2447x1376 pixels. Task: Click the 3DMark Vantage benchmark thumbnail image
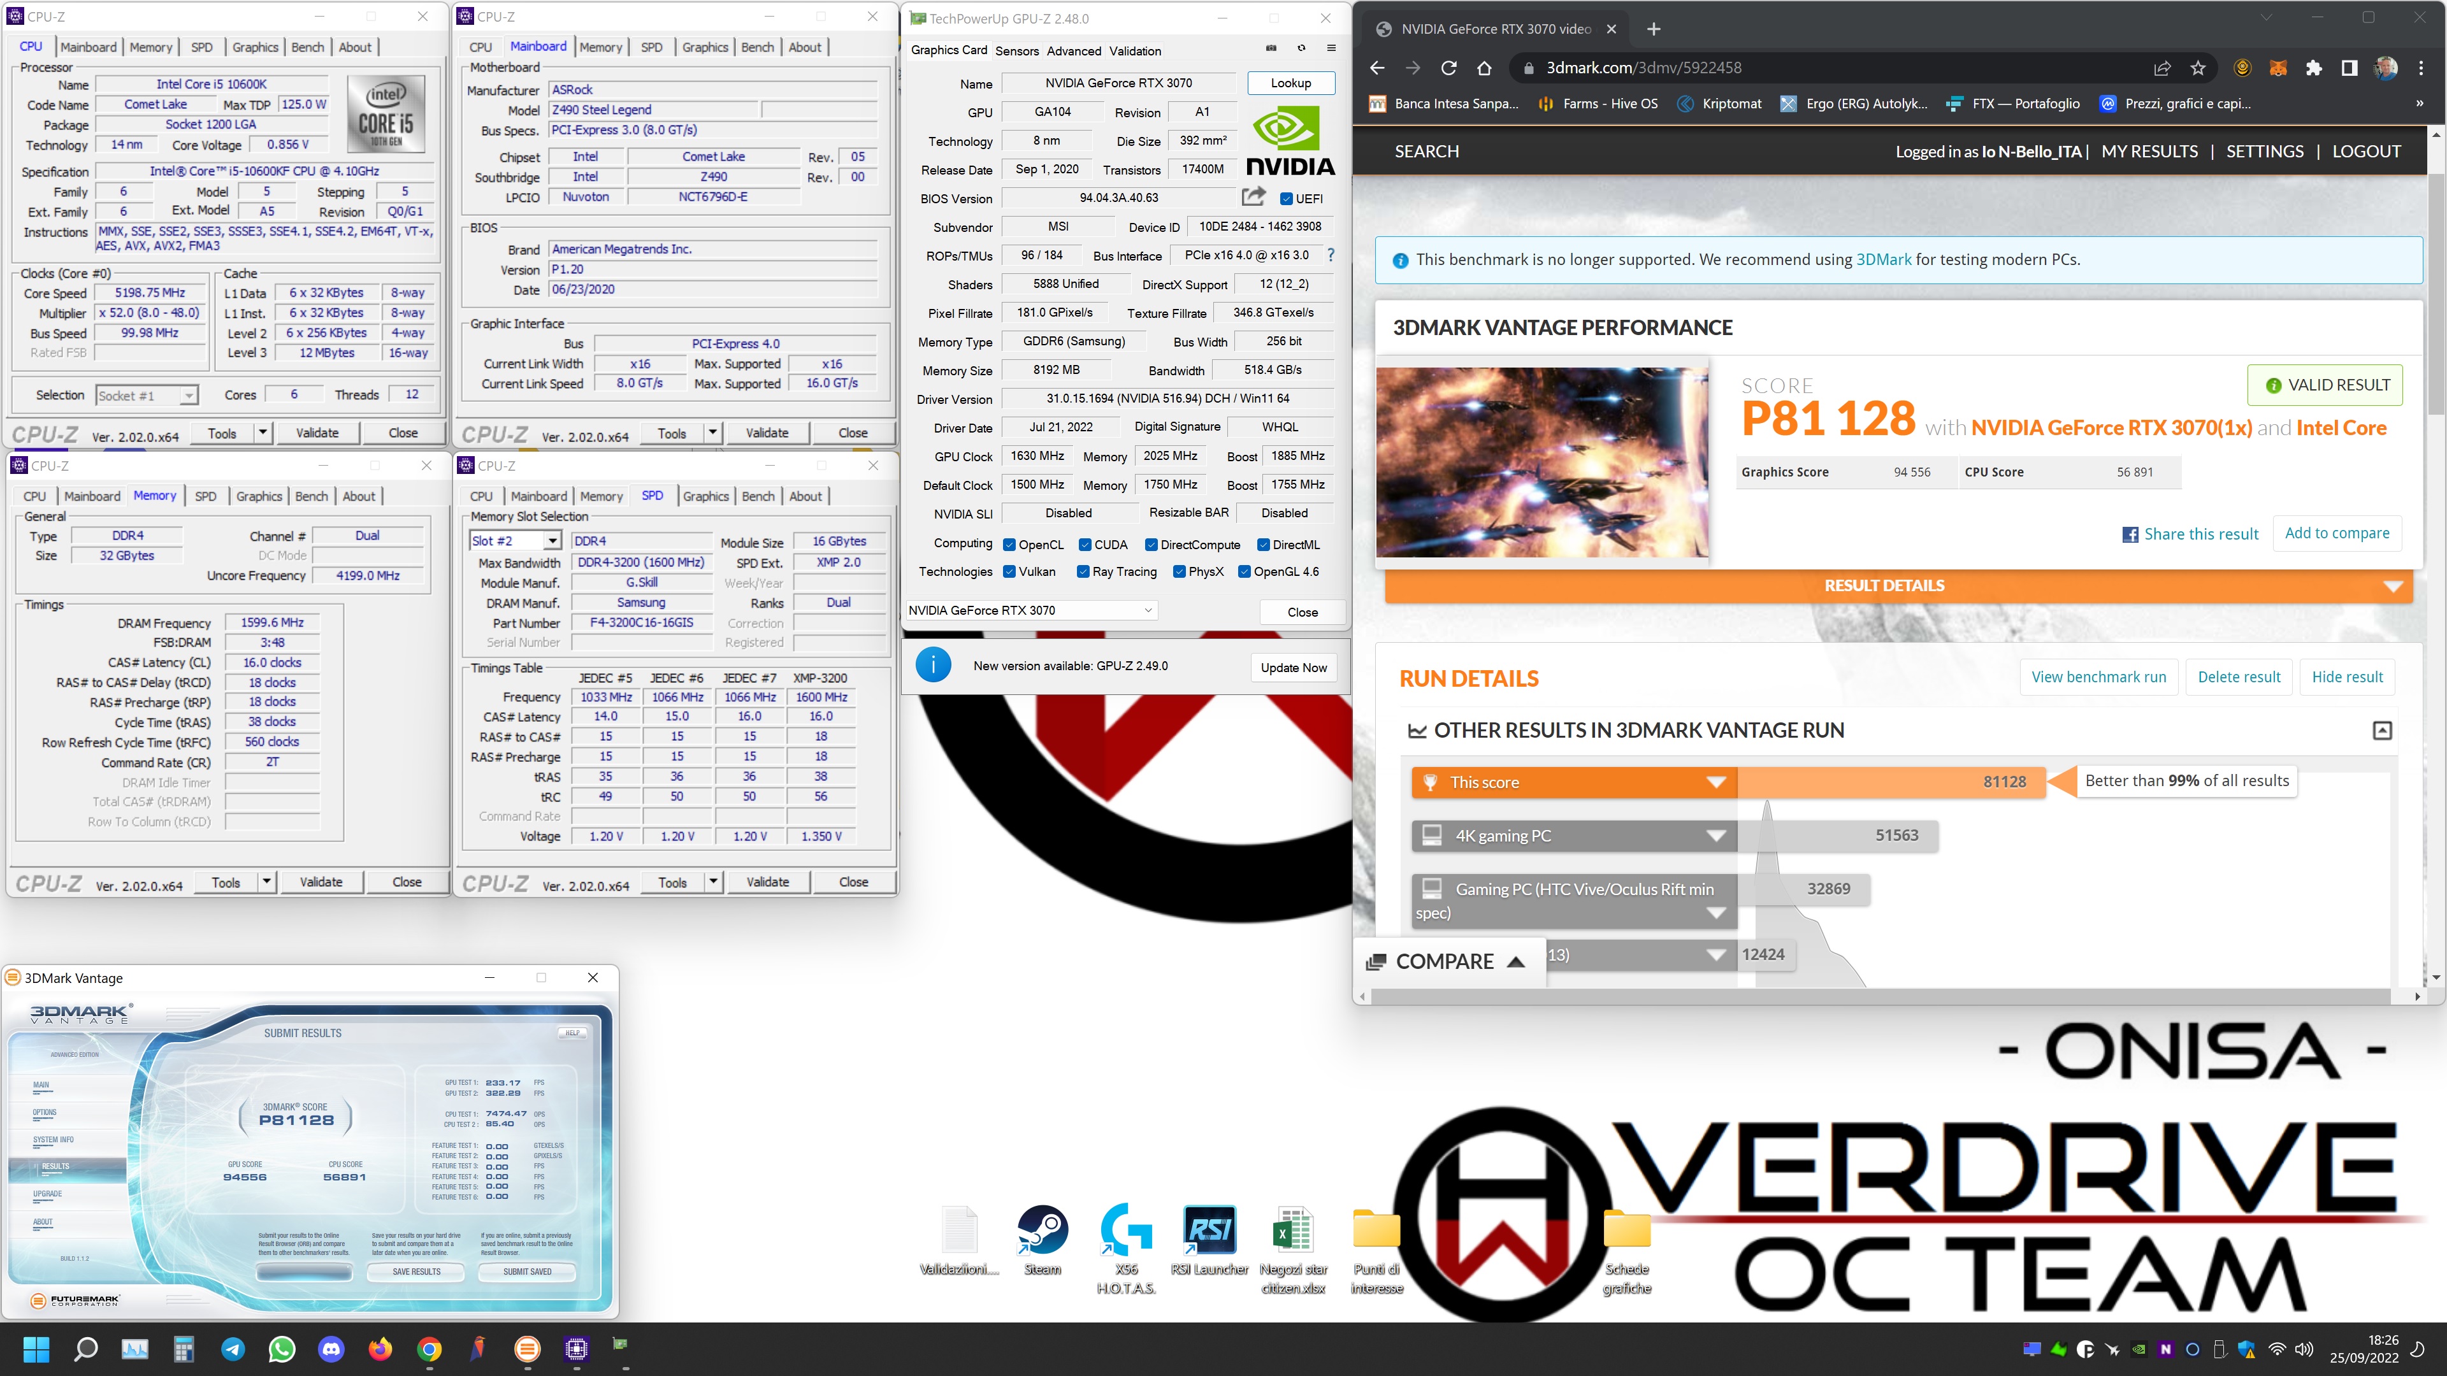click(x=1541, y=461)
